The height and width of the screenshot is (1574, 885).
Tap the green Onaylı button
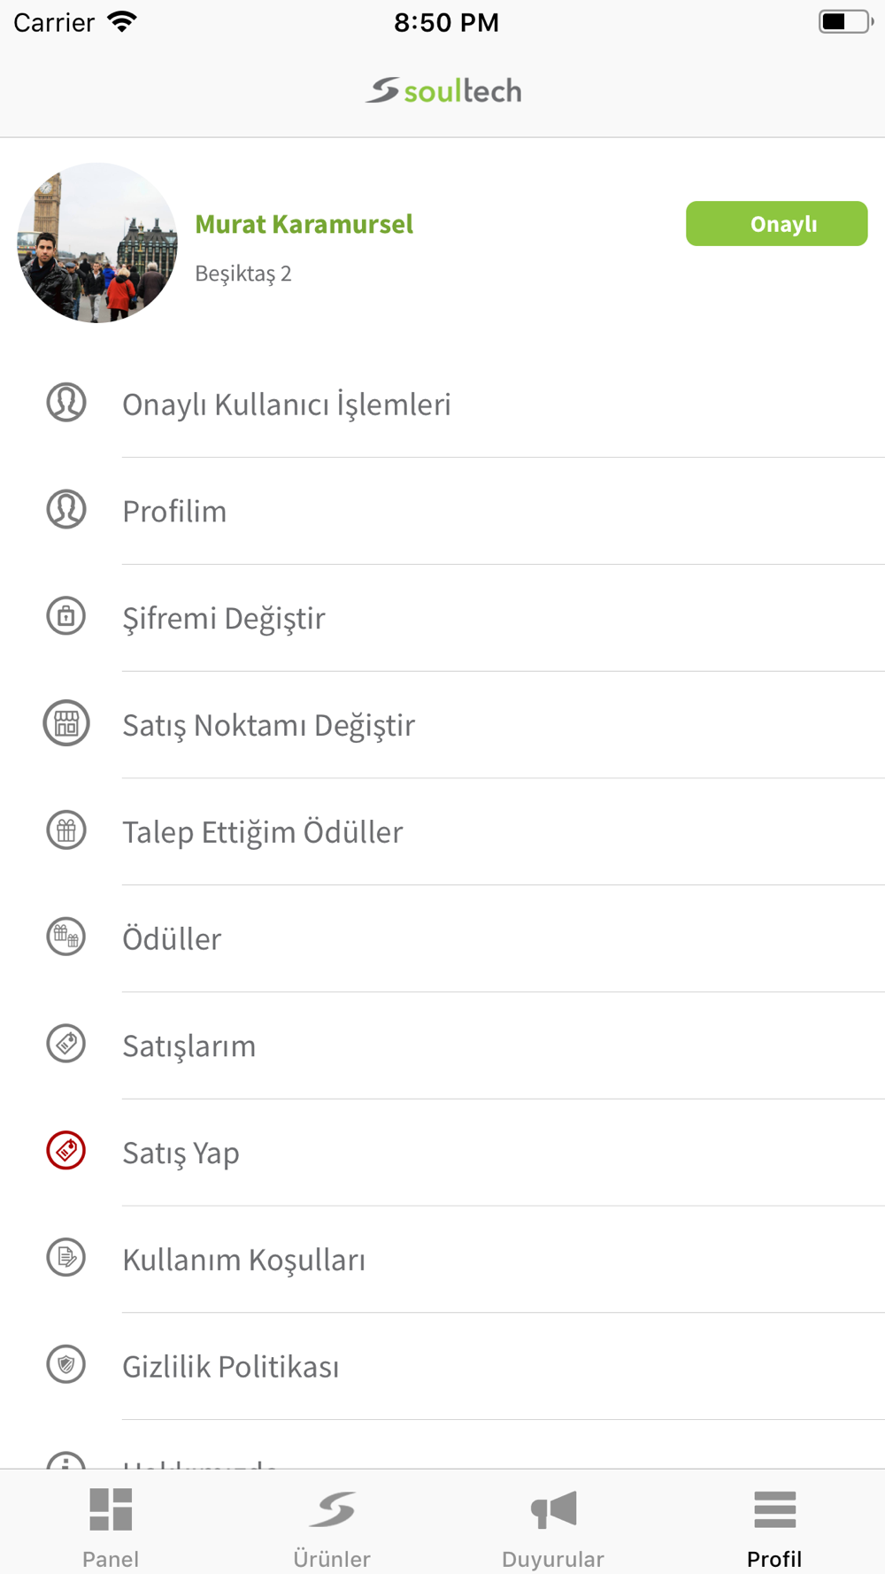click(x=777, y=223)
